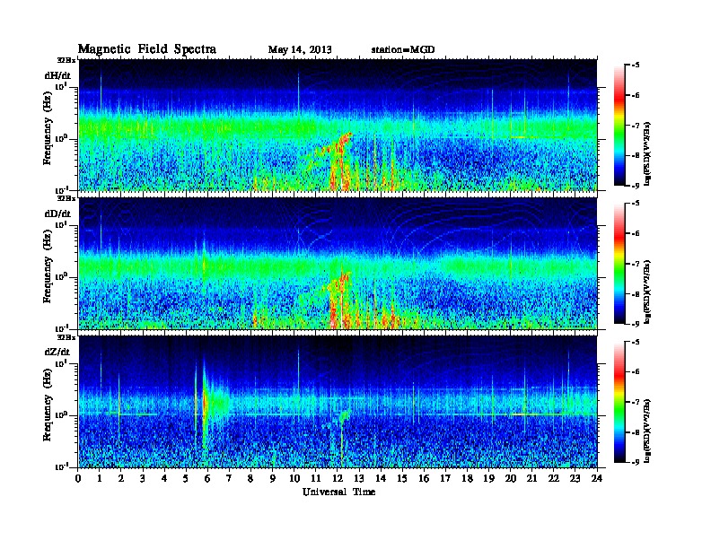Viewport: 711px width, 549px height.
Task: Click the color bar beside the dZ/dt panel
Action: (619, 402)
